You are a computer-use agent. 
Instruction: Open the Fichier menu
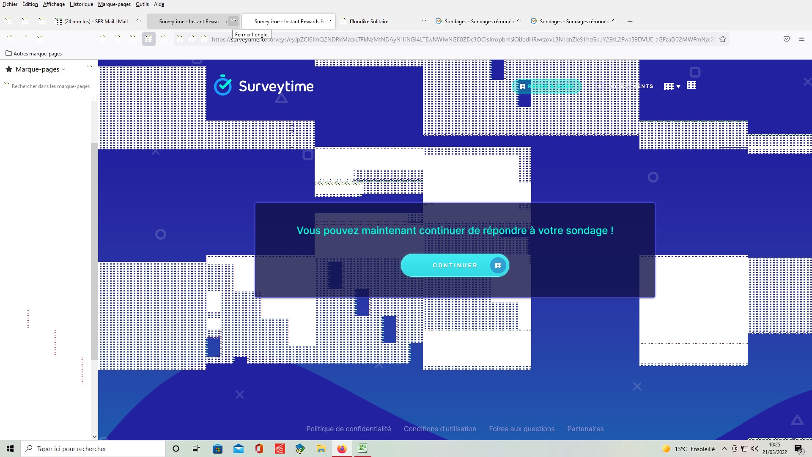pyautogui.click(x=10, y=4)
